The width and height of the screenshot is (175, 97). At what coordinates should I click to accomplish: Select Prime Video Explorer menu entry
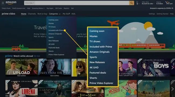[x=56, y=55]
